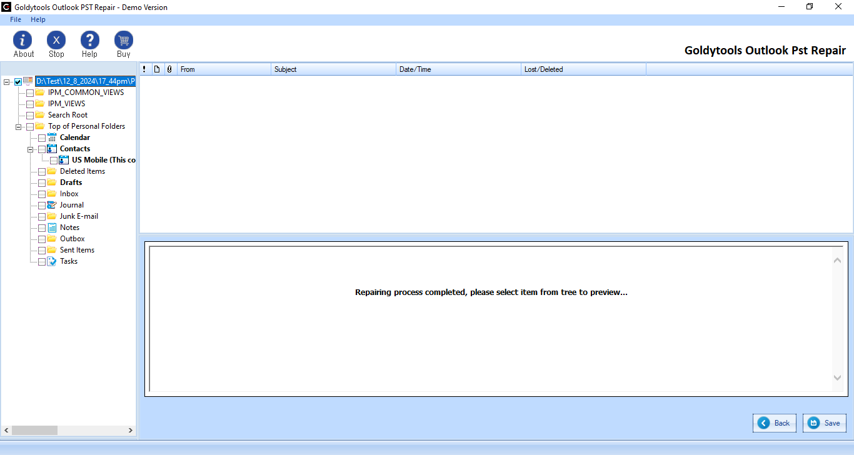The image size is (854, 455).
Task: Click the Contacts folder icon
Action: pos(53,149)
